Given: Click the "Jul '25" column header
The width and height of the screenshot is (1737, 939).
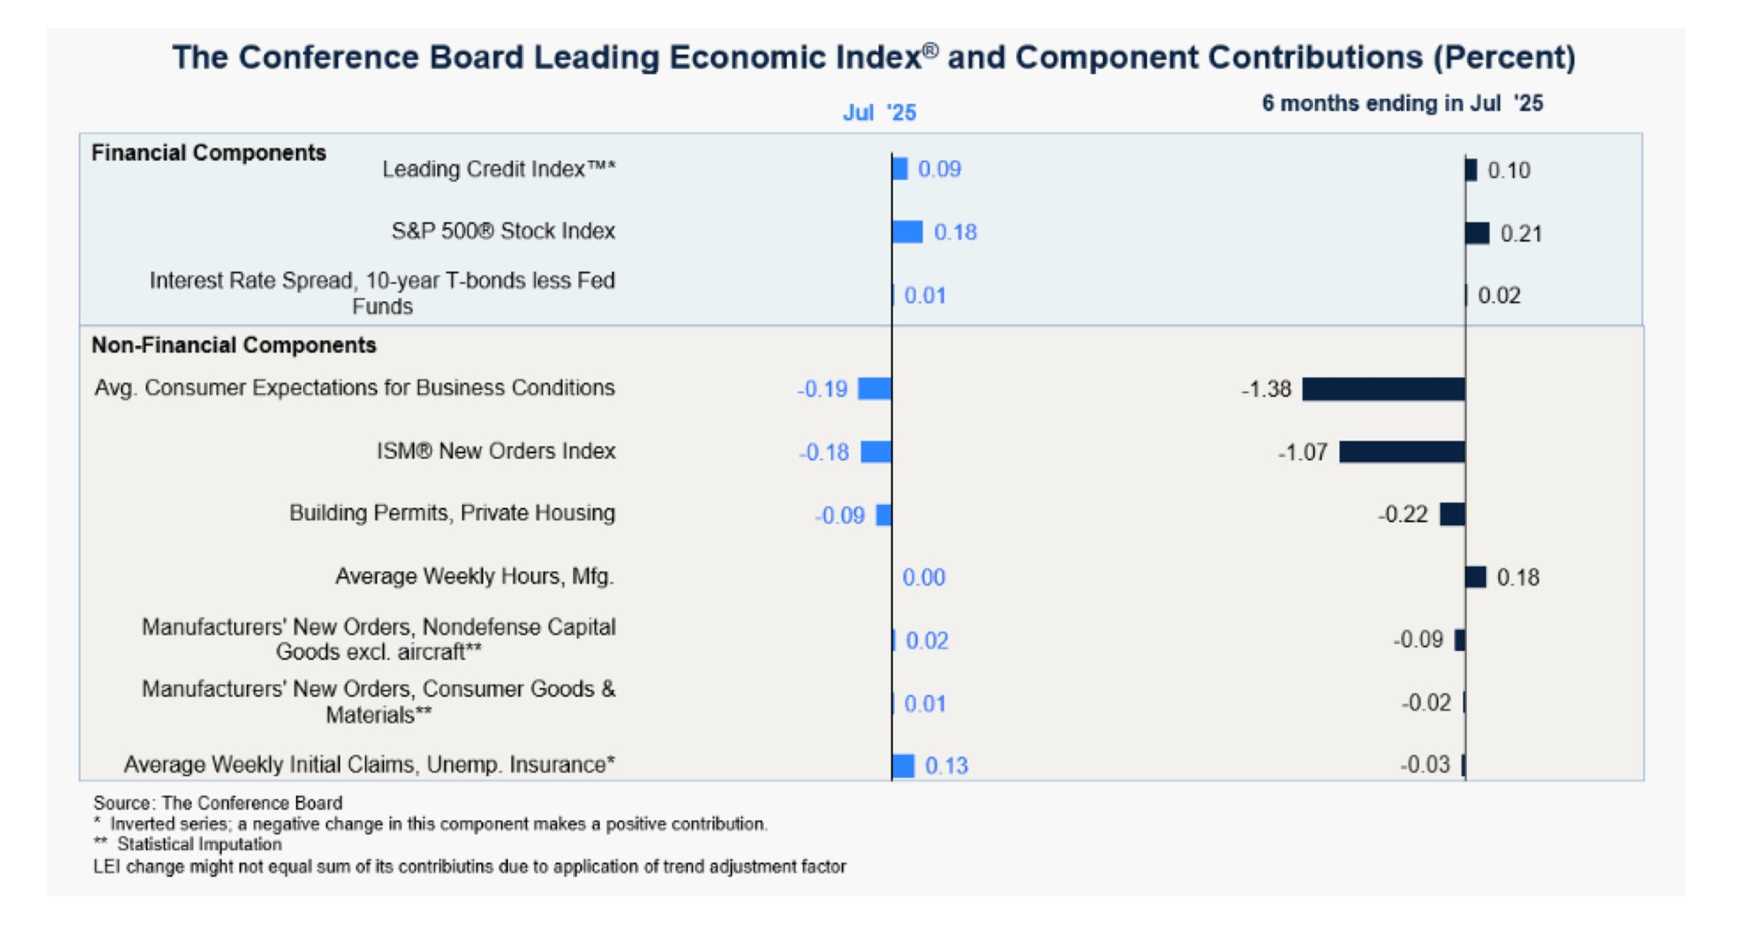Looking at the screenshot, I should tap(879, 113).
